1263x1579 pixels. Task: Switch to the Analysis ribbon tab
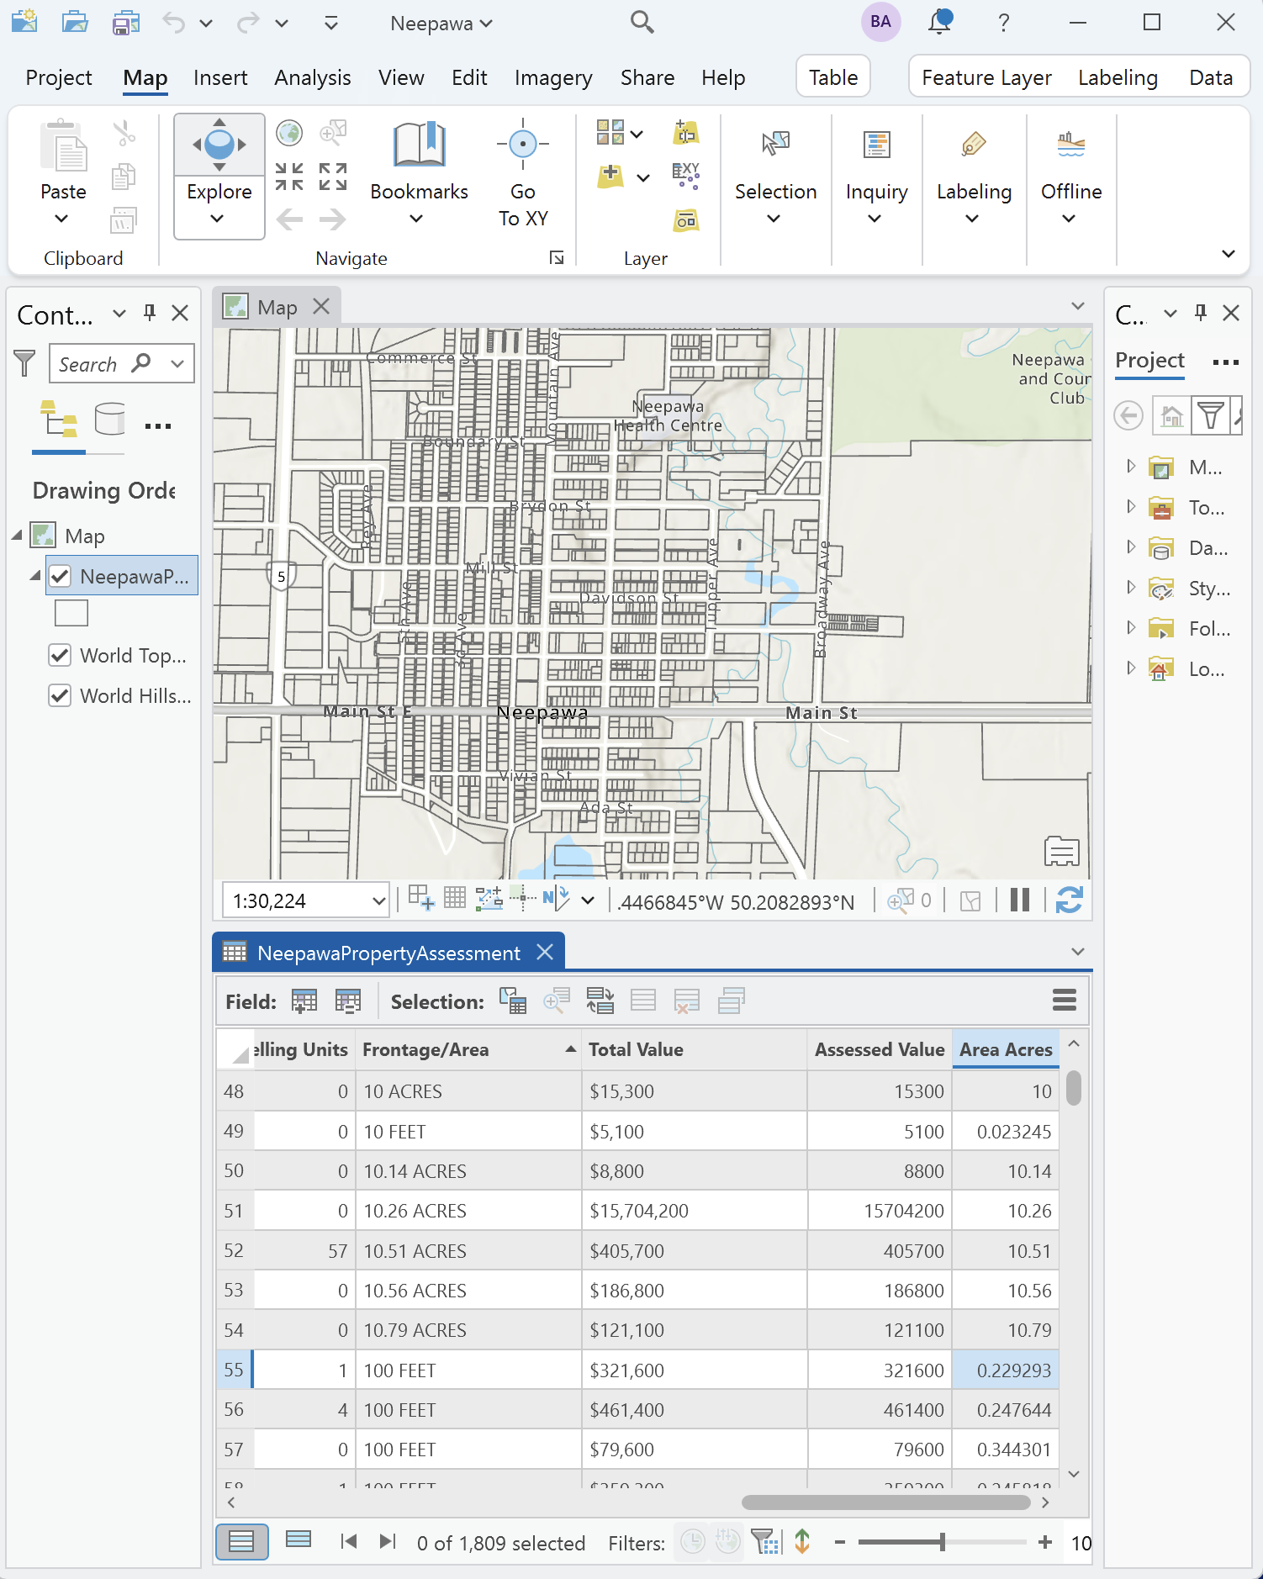tap(313, 77)
